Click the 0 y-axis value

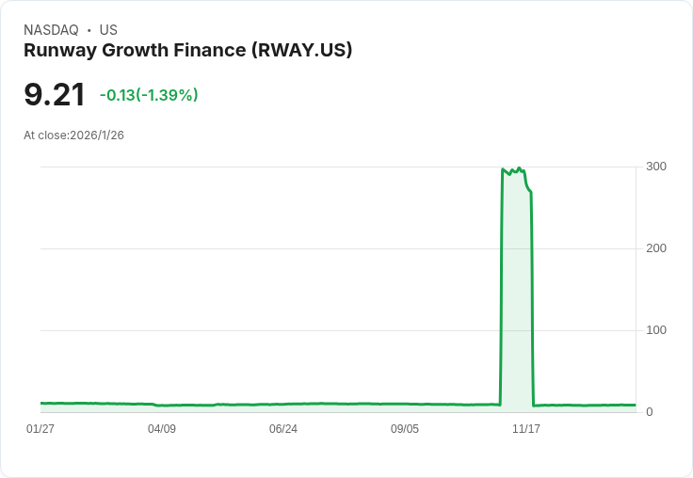(x=650, y=412)
